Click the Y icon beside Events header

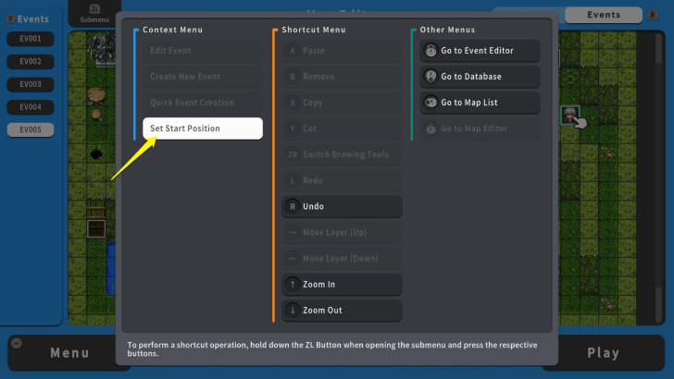coord(10,18)
